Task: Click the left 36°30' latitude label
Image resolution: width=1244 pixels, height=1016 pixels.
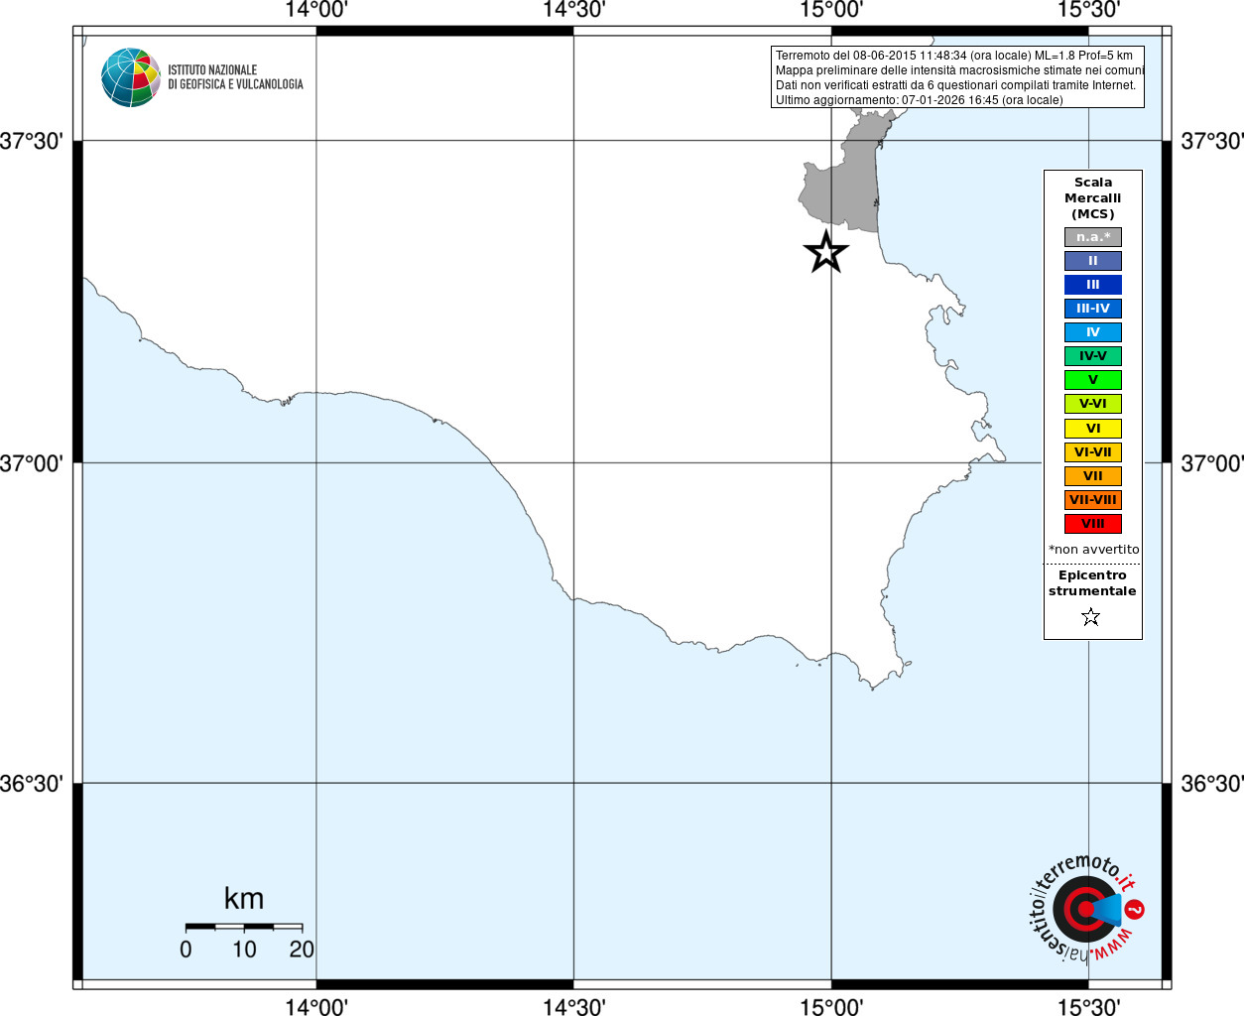Action: pos(32,784)
